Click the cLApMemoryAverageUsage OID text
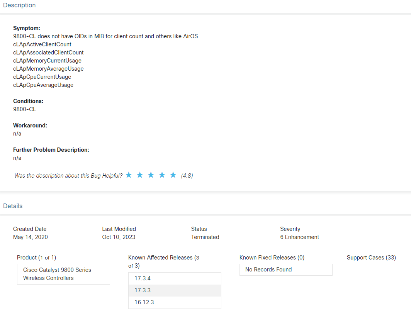411x312 pixels. point(48,69)
